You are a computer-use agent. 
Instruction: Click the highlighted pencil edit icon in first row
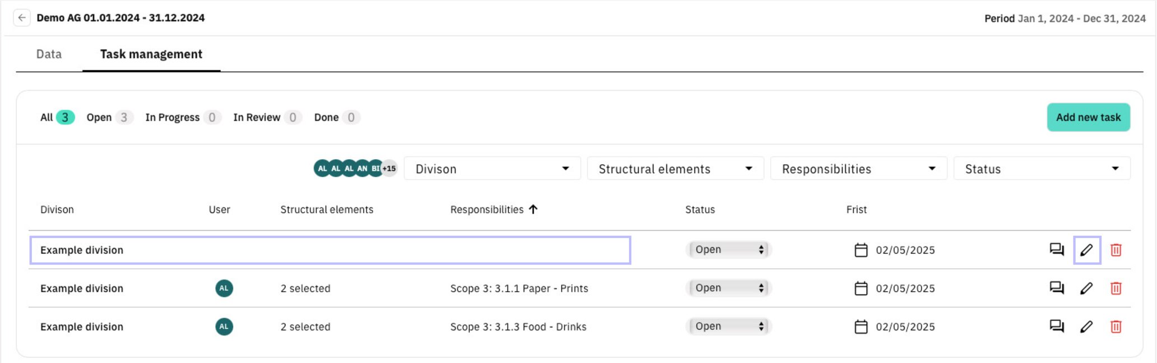point(1087,250)
